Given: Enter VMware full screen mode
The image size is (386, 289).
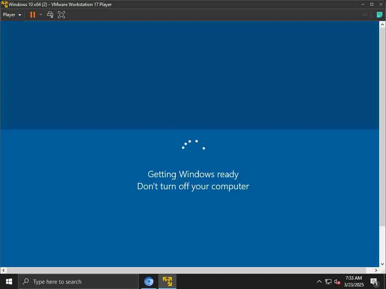Looking at the screenshot, I should point(61,15).
